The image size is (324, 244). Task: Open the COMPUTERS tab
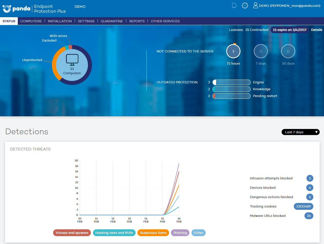(x=31, y=21)
